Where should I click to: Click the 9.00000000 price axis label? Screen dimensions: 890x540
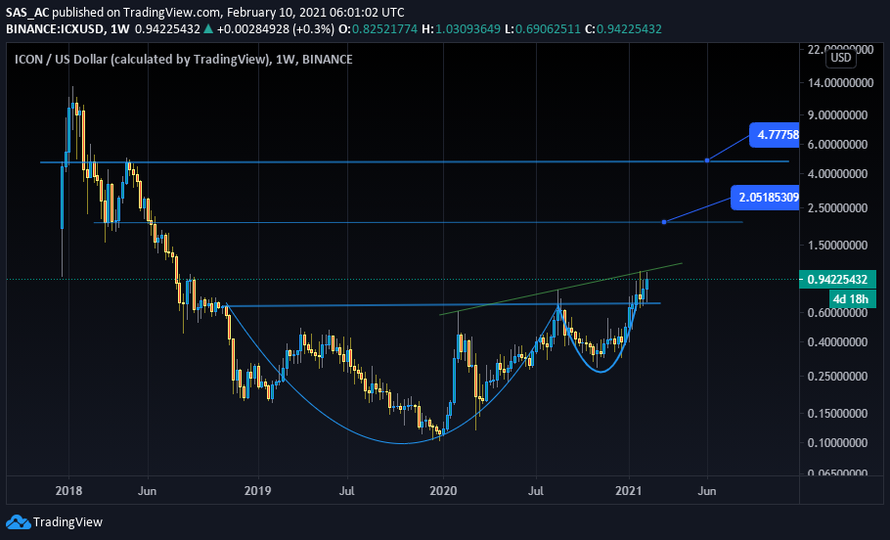[x=837, y=114]
